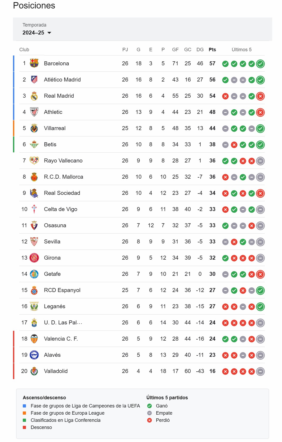Image resolution: width=282 pixels, height=442 pixels.
Task: Click Real Madrid's latest loss indicator
Action: (x=261, y=96)
